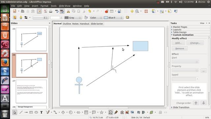The width and height of the screenshot is (211, 119).
Task: Open the Color area style dropdown
Action: pyautogui.click(x=96, y=18)
